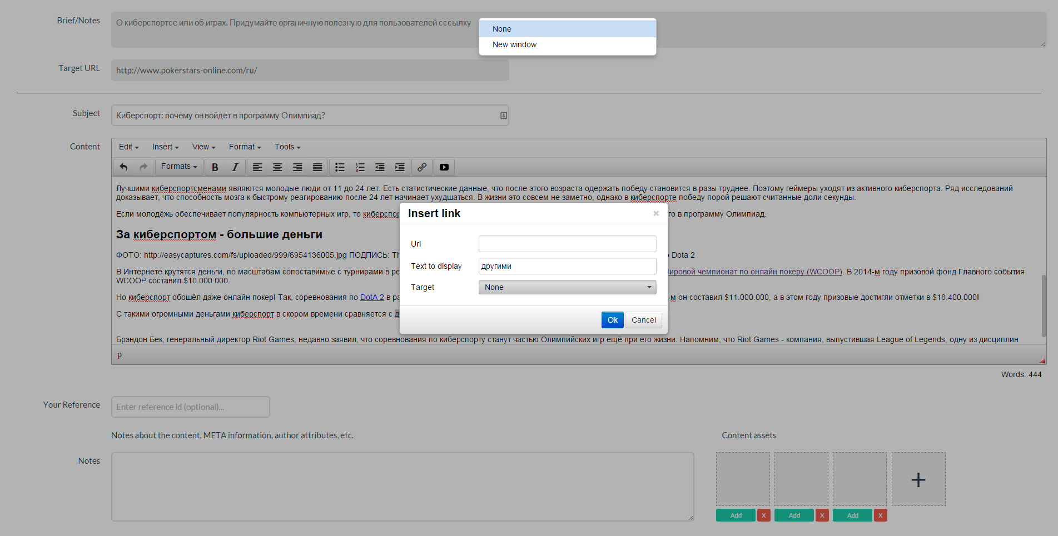Open the Formats dropdown
Screen dimensions: 1058x536
pos(179,167)
